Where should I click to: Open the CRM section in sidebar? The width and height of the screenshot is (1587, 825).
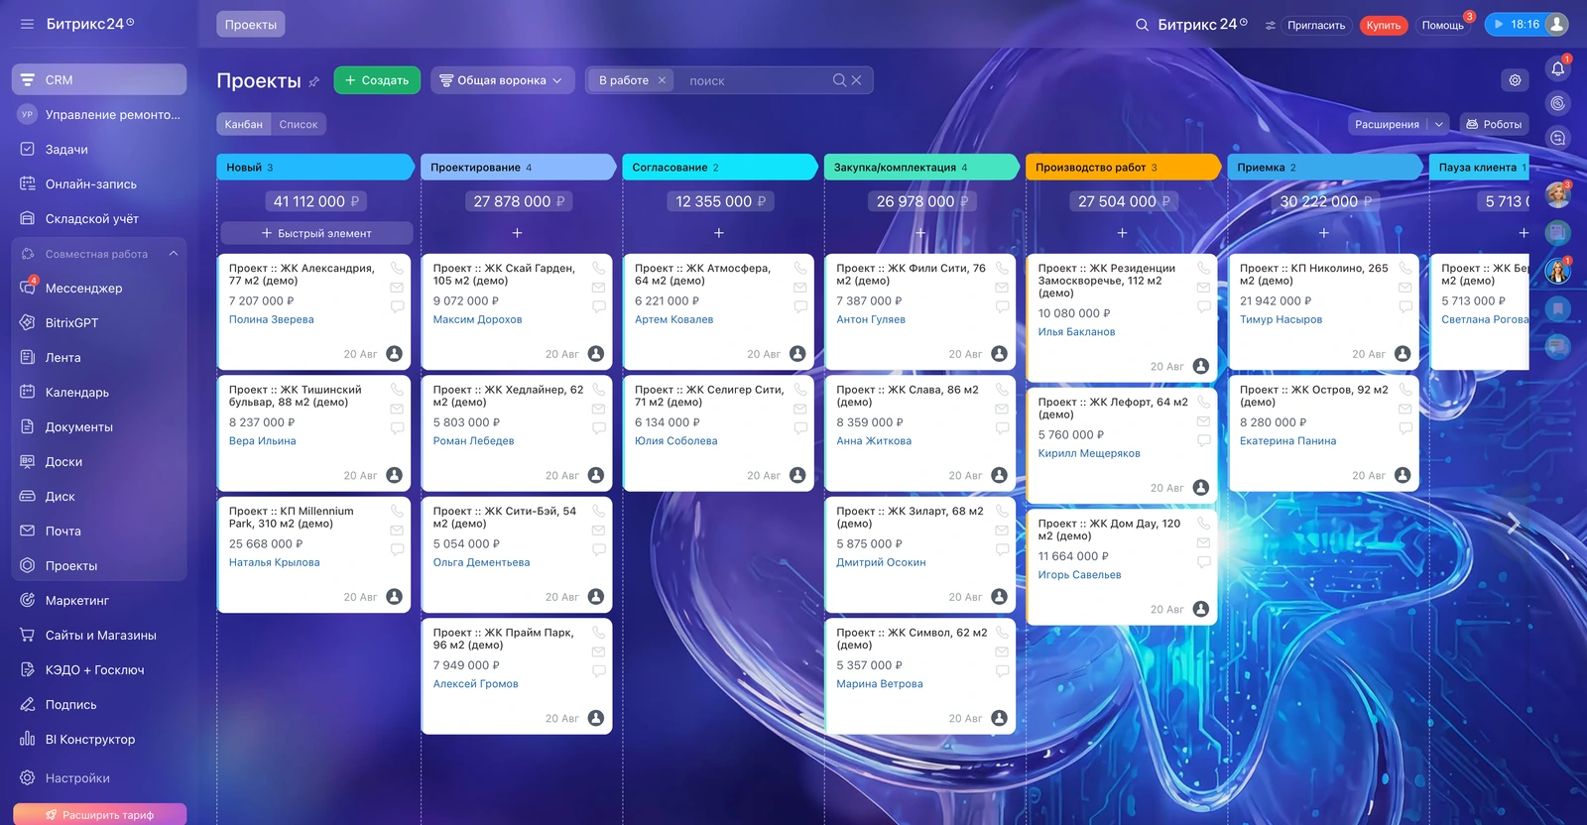tap(99, 80)
